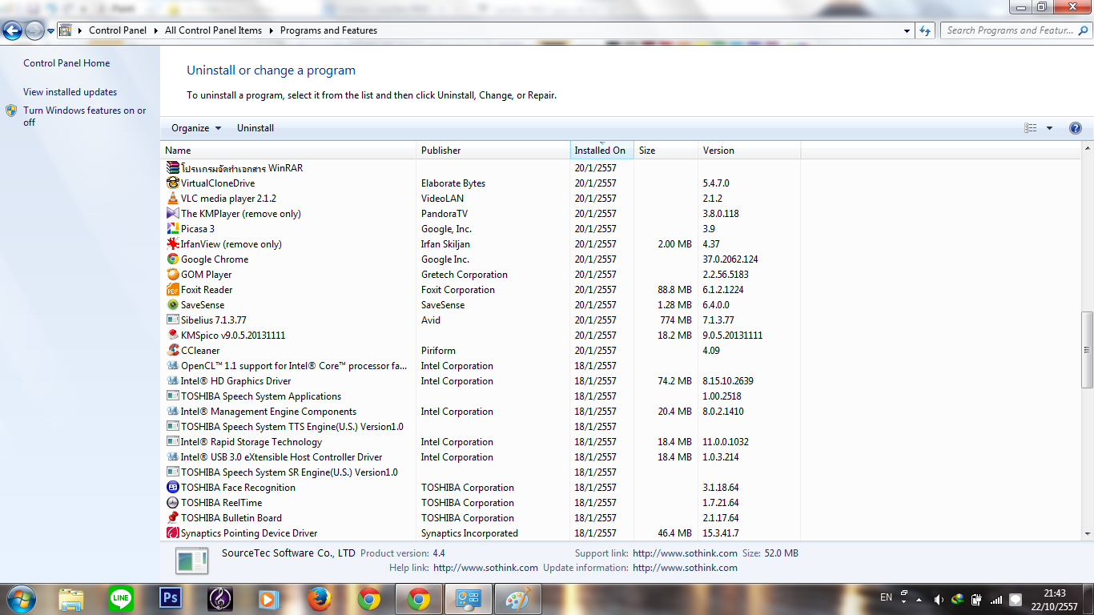Click the Picasa 3 pinwheel icon
Image resolution: width=1094 pixels, height=615 pixels.
coord(172,229)
